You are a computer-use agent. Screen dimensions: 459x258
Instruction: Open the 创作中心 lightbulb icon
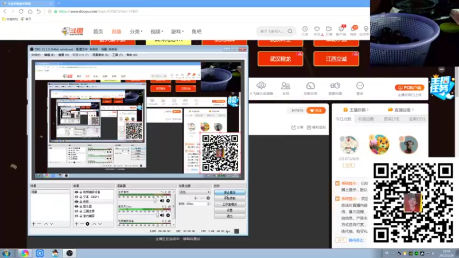point(365,30)
